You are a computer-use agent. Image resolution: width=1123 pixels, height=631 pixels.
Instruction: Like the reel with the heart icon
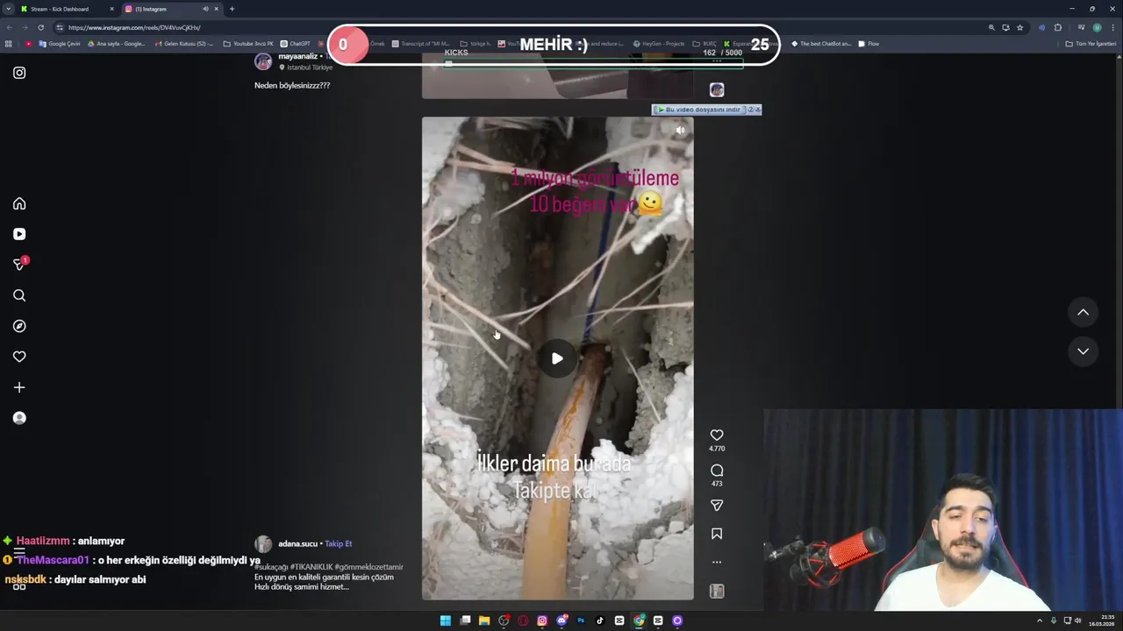pyautogui.click(x=717, y=436)
